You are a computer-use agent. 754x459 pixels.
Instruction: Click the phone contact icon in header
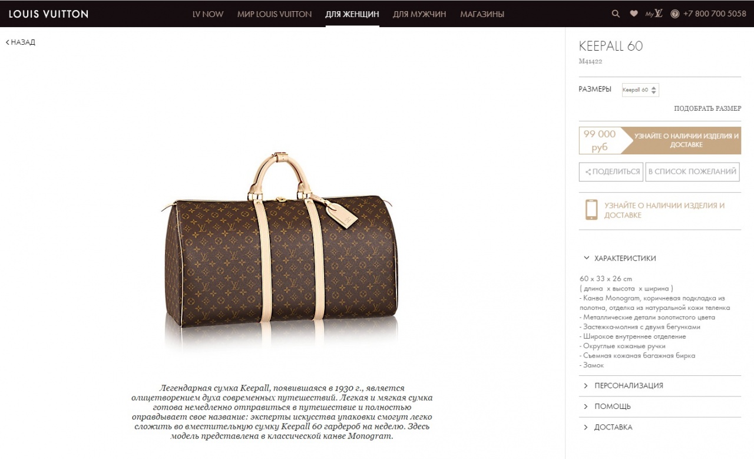tap(675, 14)
